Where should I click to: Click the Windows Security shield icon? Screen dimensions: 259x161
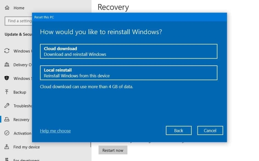pyautogui.click(x=7, y=78)
